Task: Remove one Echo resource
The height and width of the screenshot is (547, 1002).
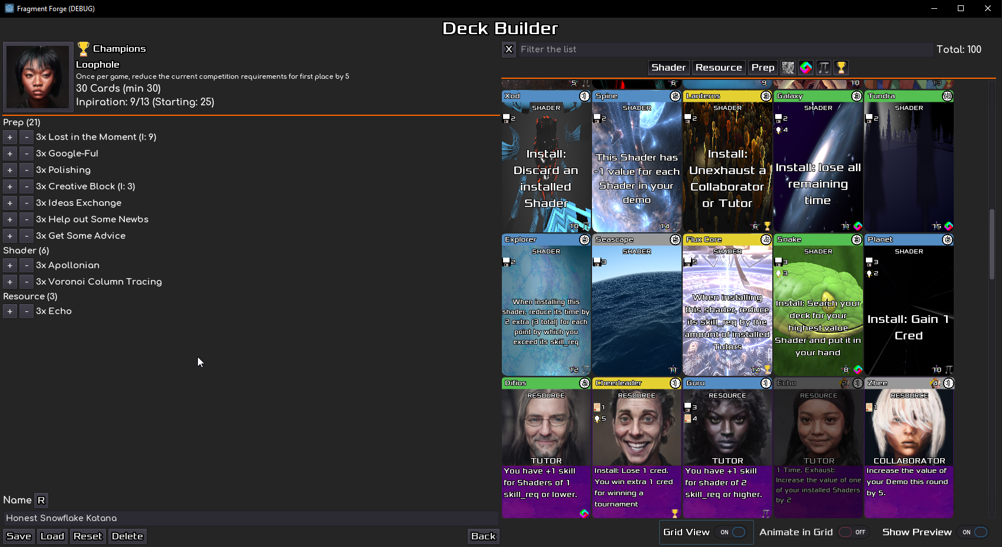Action: 27,311
